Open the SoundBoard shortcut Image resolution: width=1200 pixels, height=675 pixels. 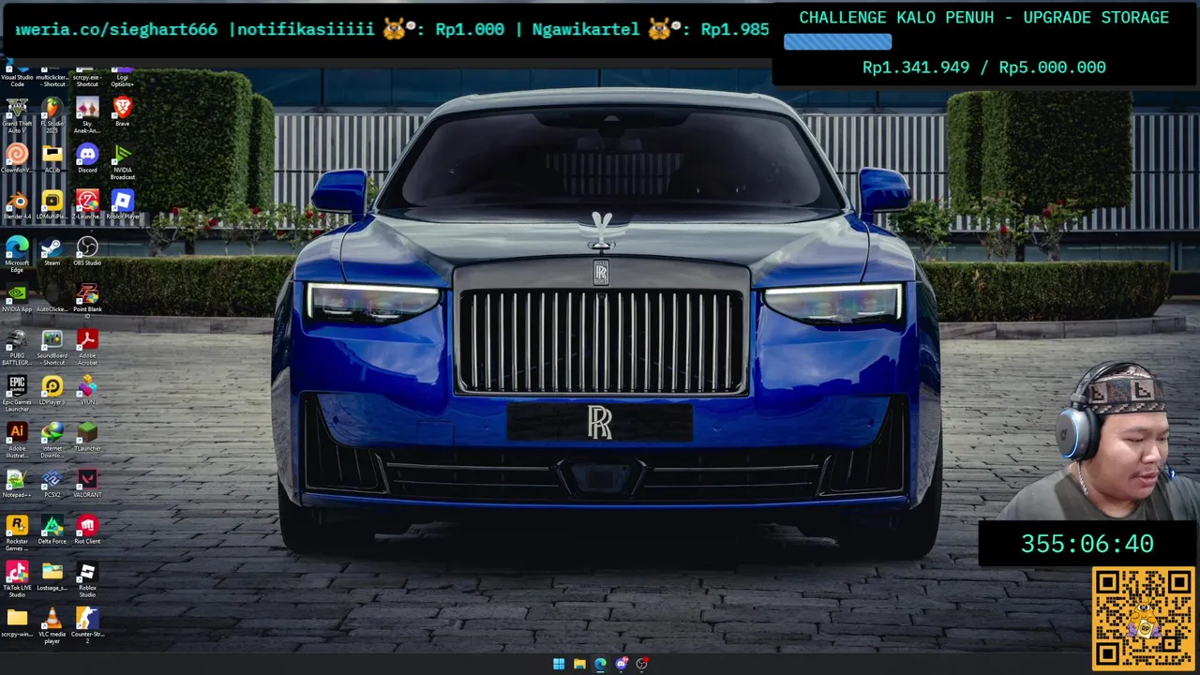(52, 347)
